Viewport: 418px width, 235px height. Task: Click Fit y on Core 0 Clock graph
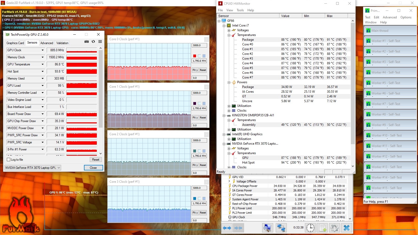pyautogui.click(x=195, y=70)
